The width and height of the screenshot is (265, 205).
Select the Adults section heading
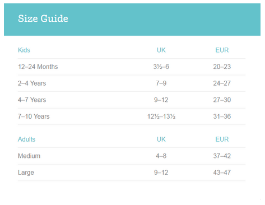[26, 139]
